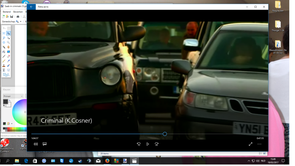
Task: Skip forward 30 seconds in the video
Action: pos(156,144)
